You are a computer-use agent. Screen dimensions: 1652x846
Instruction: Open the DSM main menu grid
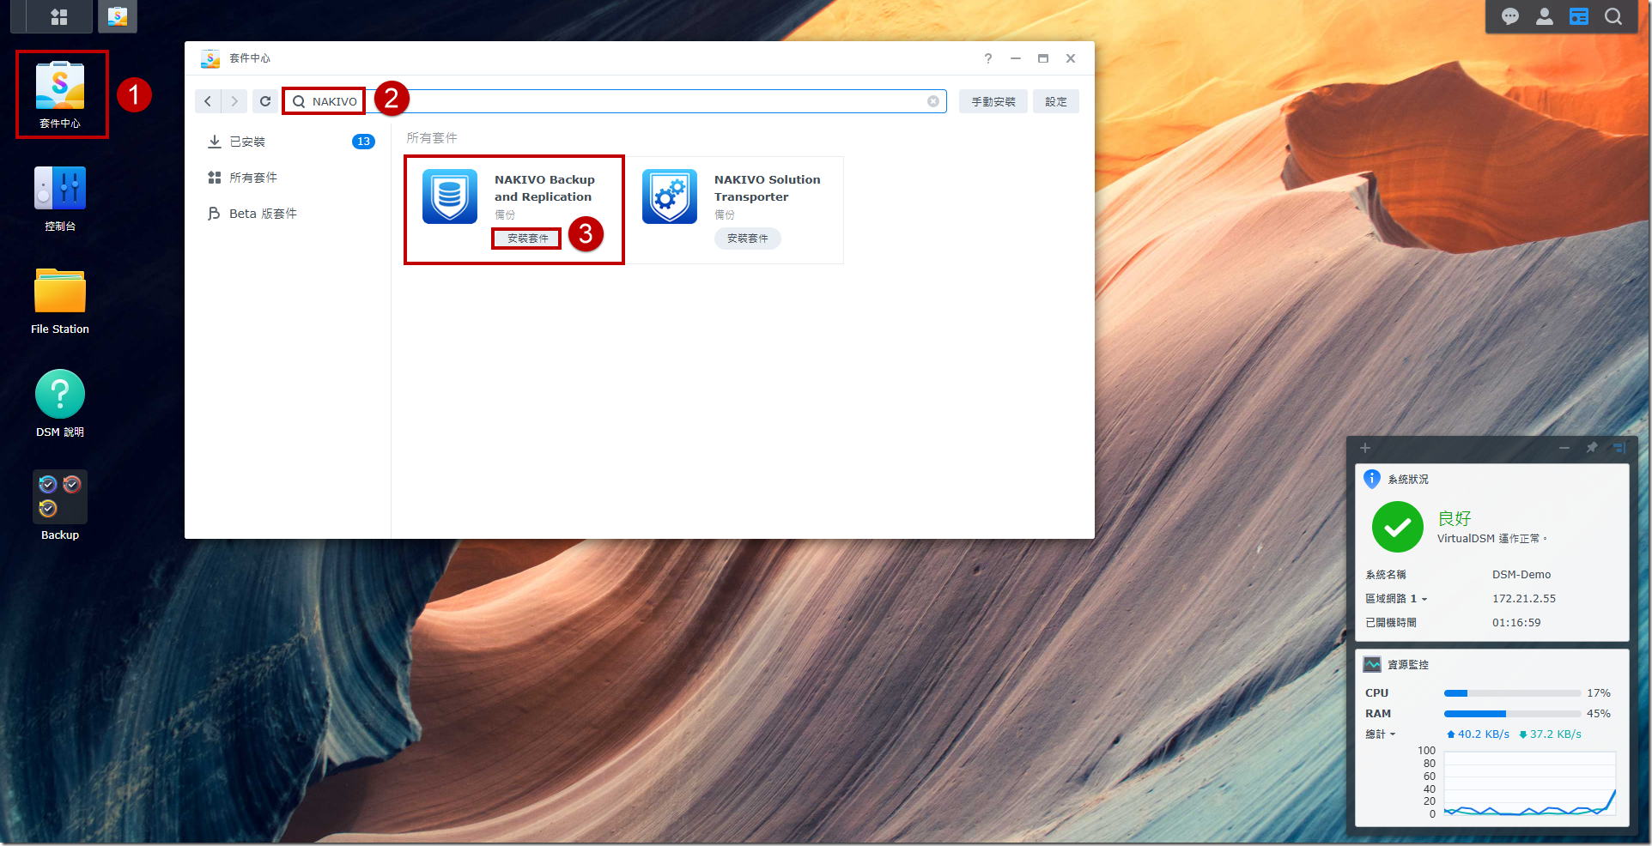[x=59, y=16]
